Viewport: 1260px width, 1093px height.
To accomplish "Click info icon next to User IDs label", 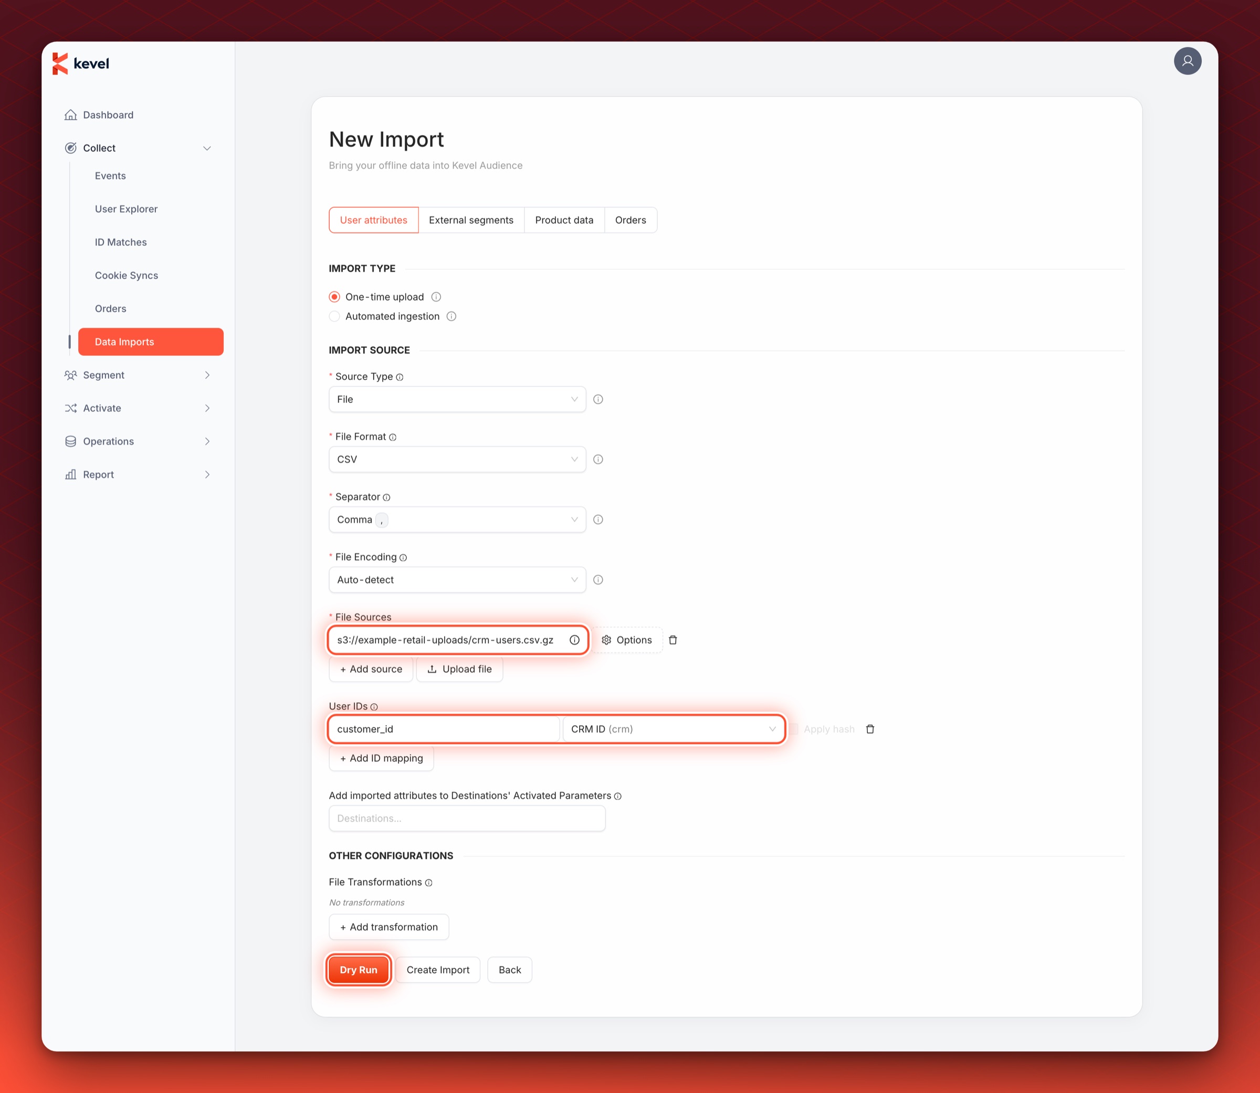I will pyautogui.click(x=374, y=707).
